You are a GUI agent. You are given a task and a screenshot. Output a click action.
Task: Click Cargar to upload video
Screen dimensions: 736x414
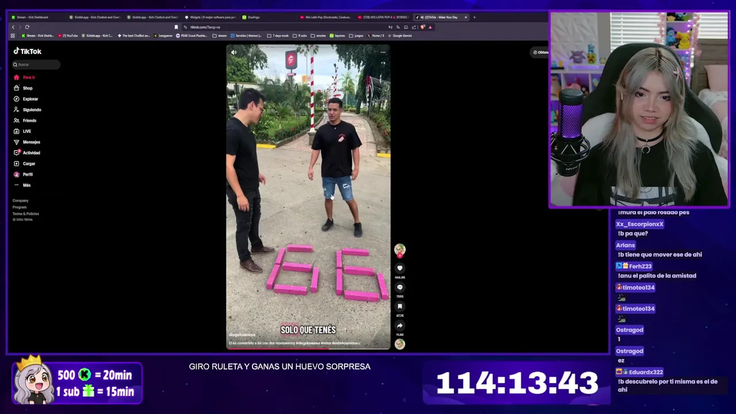29,164
